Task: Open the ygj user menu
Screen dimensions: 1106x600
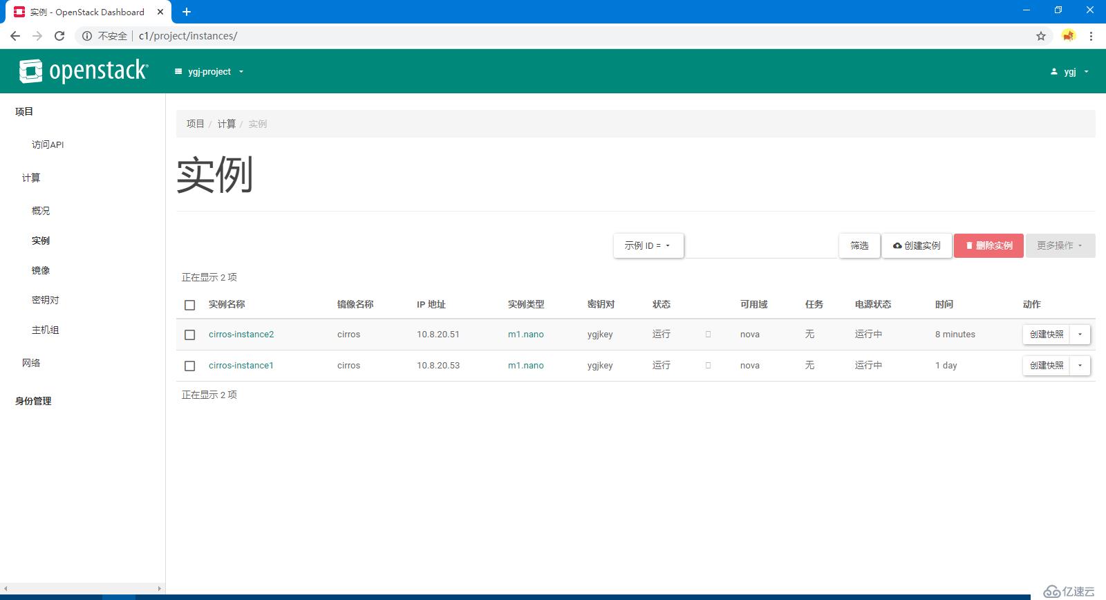Action: click(1069, 72)
